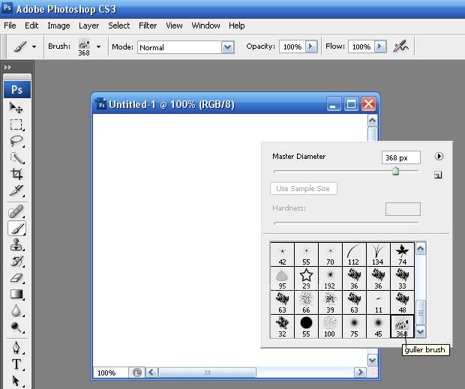Open the Window menu

click(x=205, y=25)
